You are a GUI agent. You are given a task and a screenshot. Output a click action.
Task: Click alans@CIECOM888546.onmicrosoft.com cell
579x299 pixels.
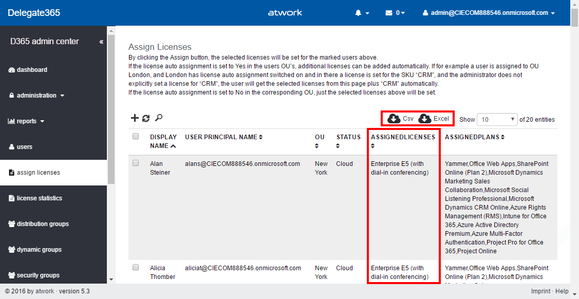(x=242, y=163)
